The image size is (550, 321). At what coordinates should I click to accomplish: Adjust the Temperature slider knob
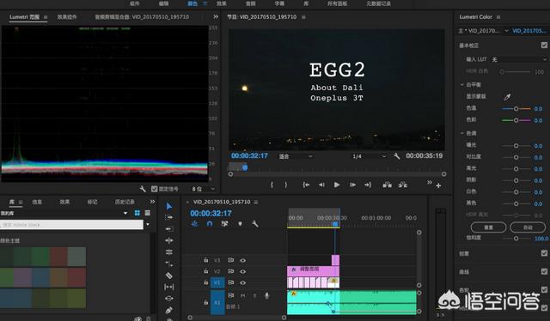pos(516,109)
